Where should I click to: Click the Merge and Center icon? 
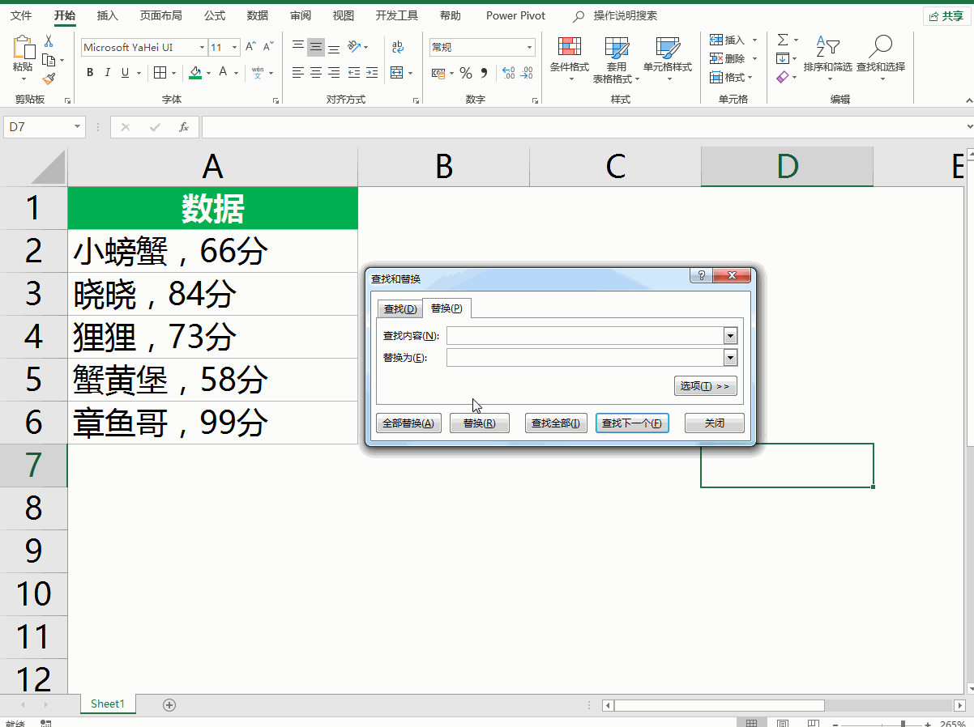(x=396, y=73)
